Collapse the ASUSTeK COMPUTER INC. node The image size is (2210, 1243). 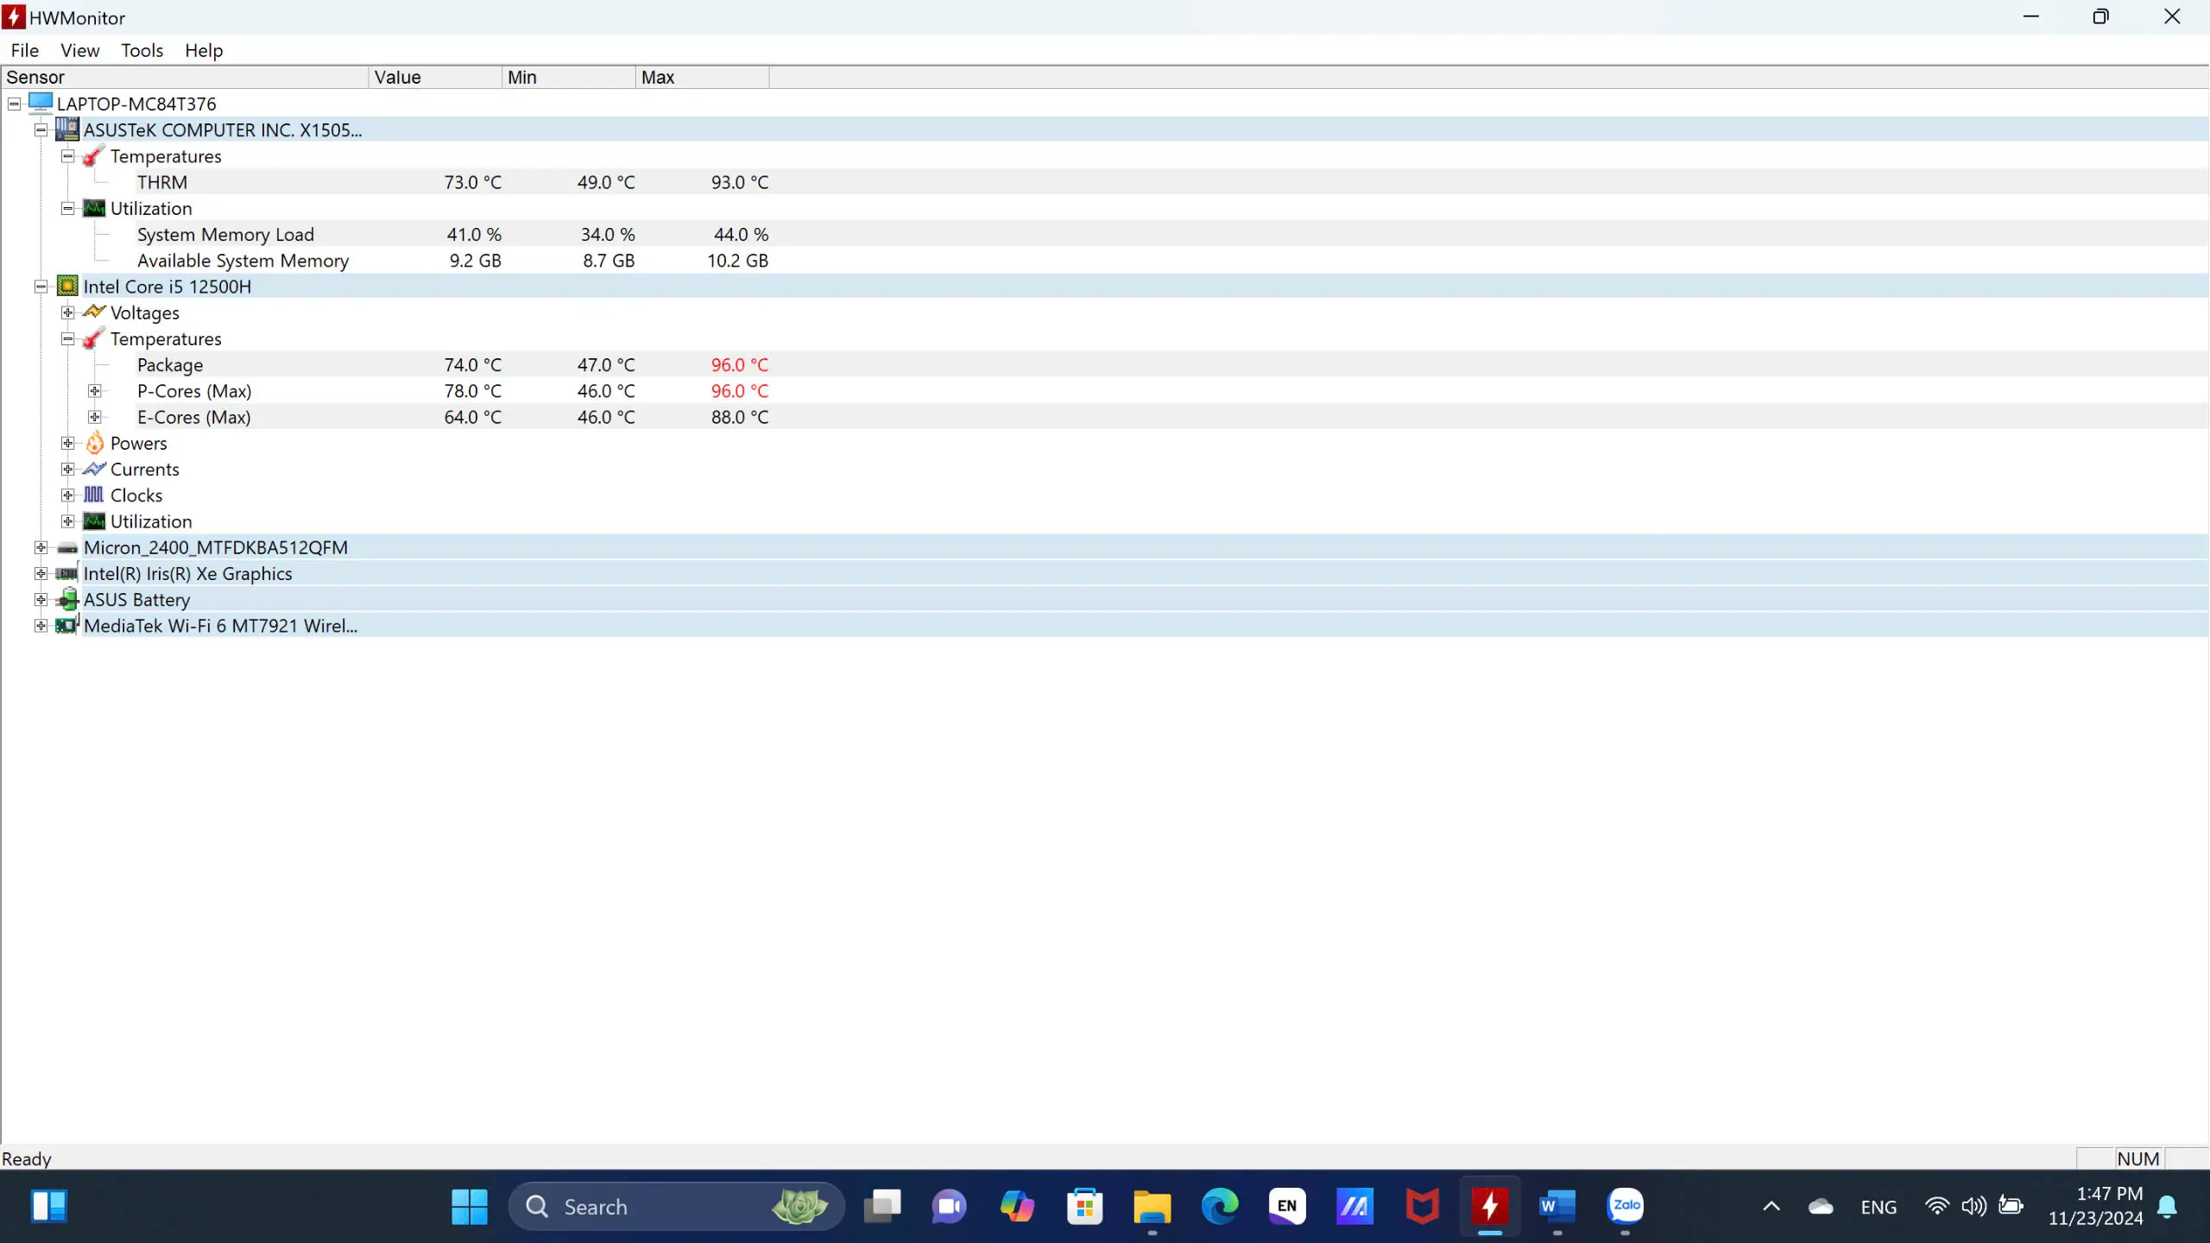coord(41,129)
